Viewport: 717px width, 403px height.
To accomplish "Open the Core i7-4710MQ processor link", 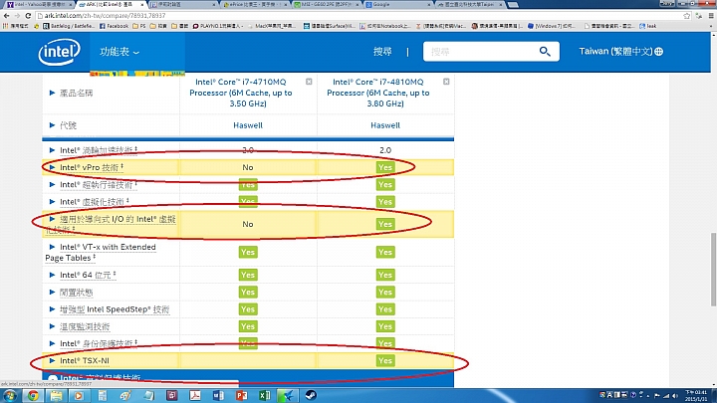I will 241,93.
